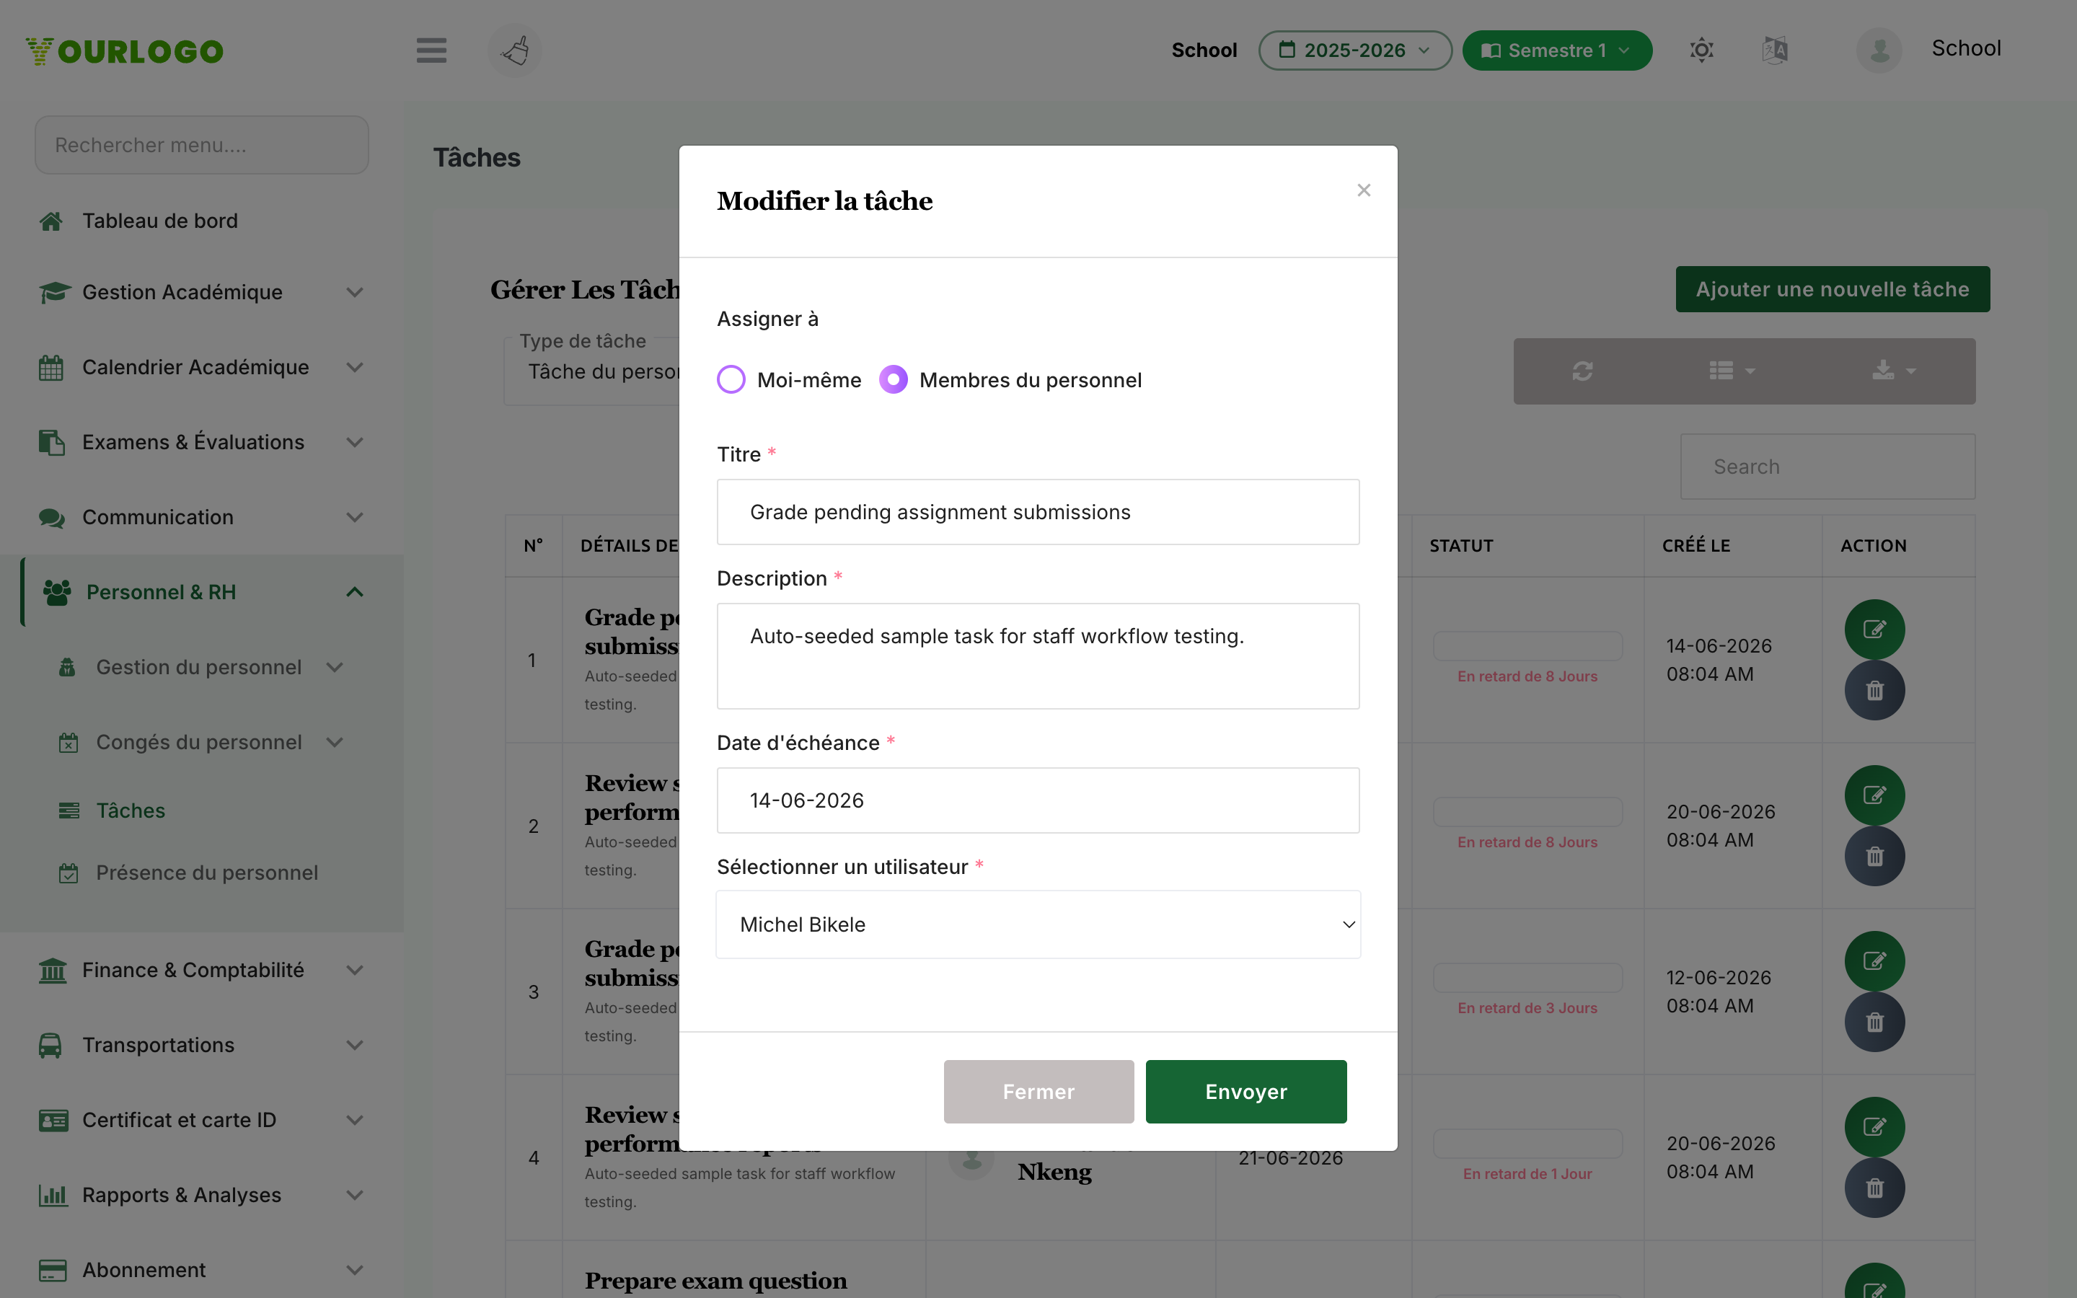Click the broom clear-cache icon
Image resolution: width=2077 pixels, height=1298 pixels.
pyautogui.click(x=515, y=50)
